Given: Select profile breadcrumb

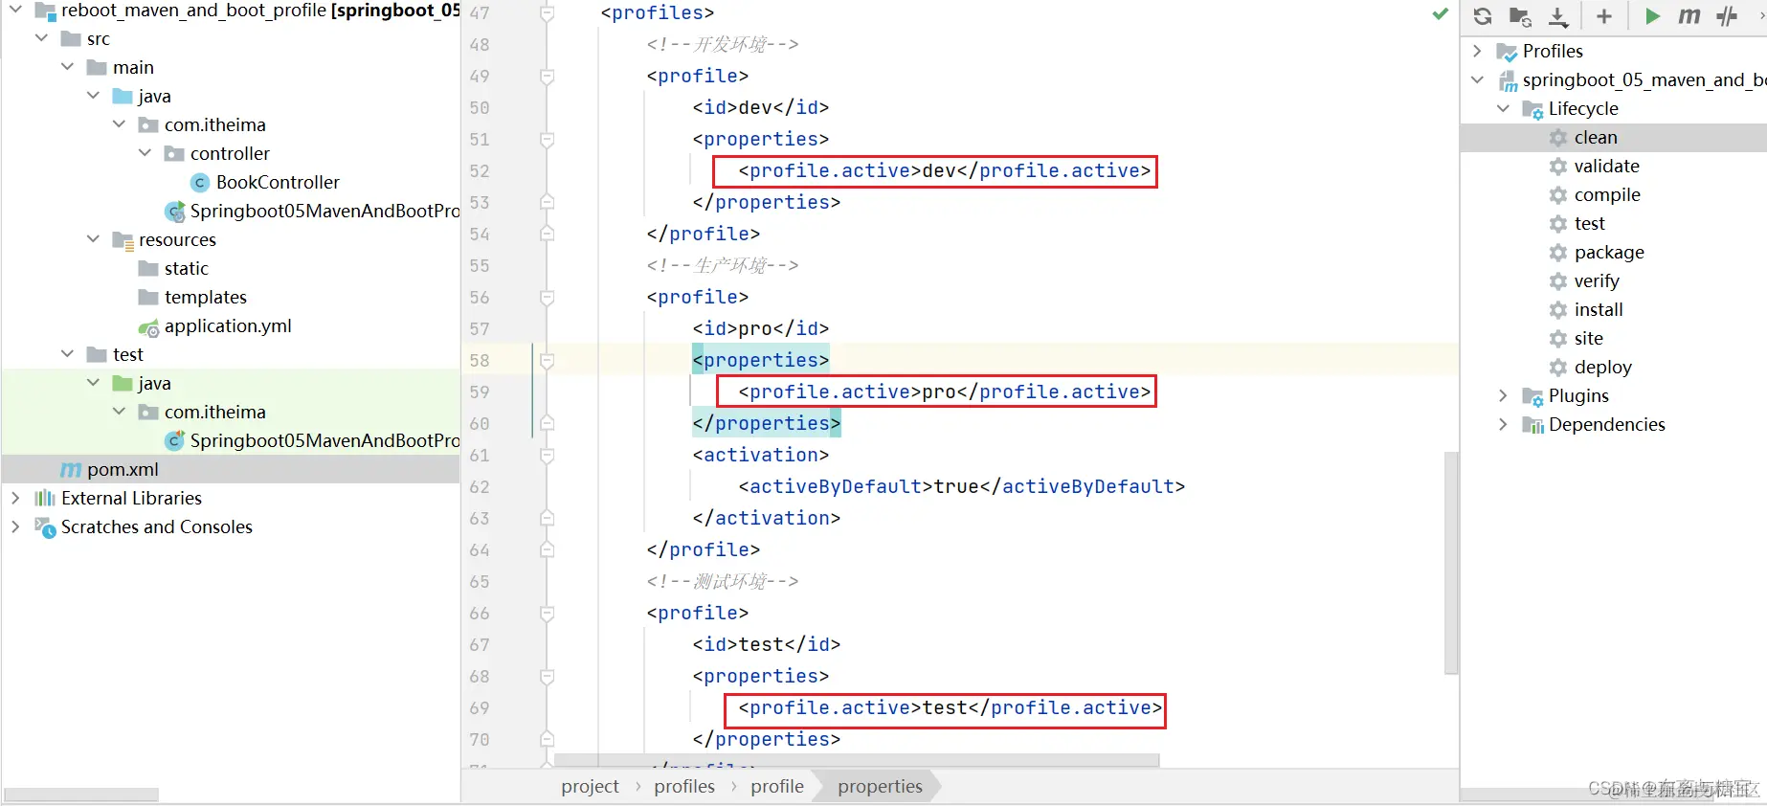Looking at the screenshot, I should coord(777,786).
